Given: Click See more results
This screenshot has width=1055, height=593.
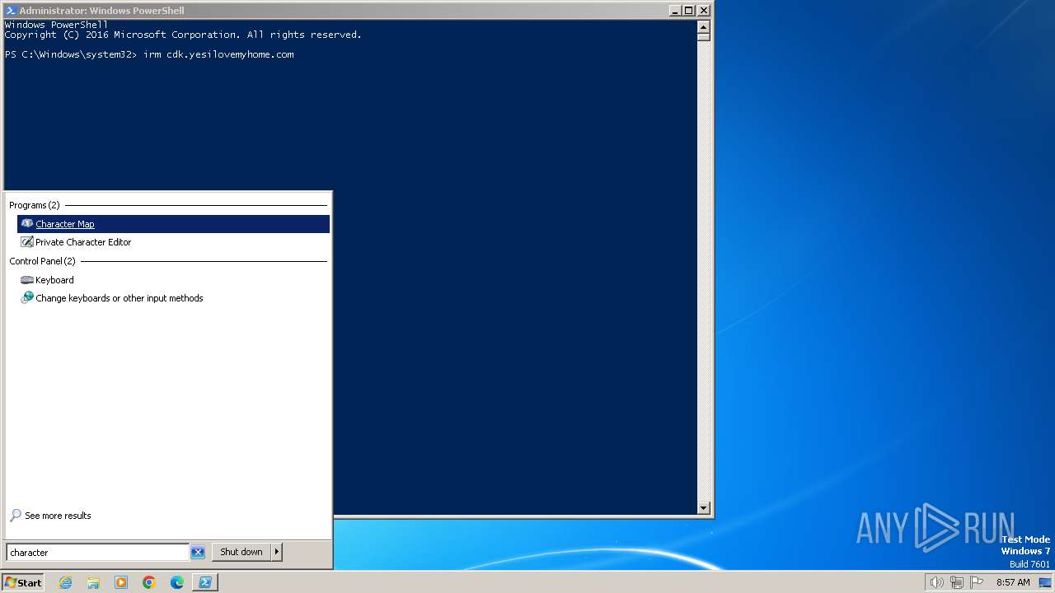Looking at the screenshot, I should click(x=50, y=516).
